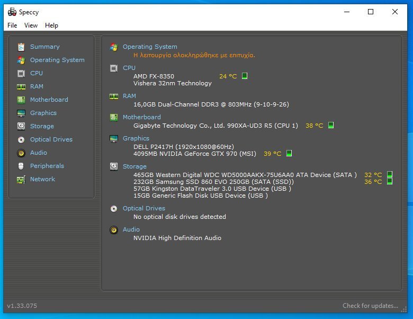Image resolution: width=413 pixels, height=319 pixels.
Task: Click the Storage hard disk icon in summary pane
Action: (x=114, y=166)
